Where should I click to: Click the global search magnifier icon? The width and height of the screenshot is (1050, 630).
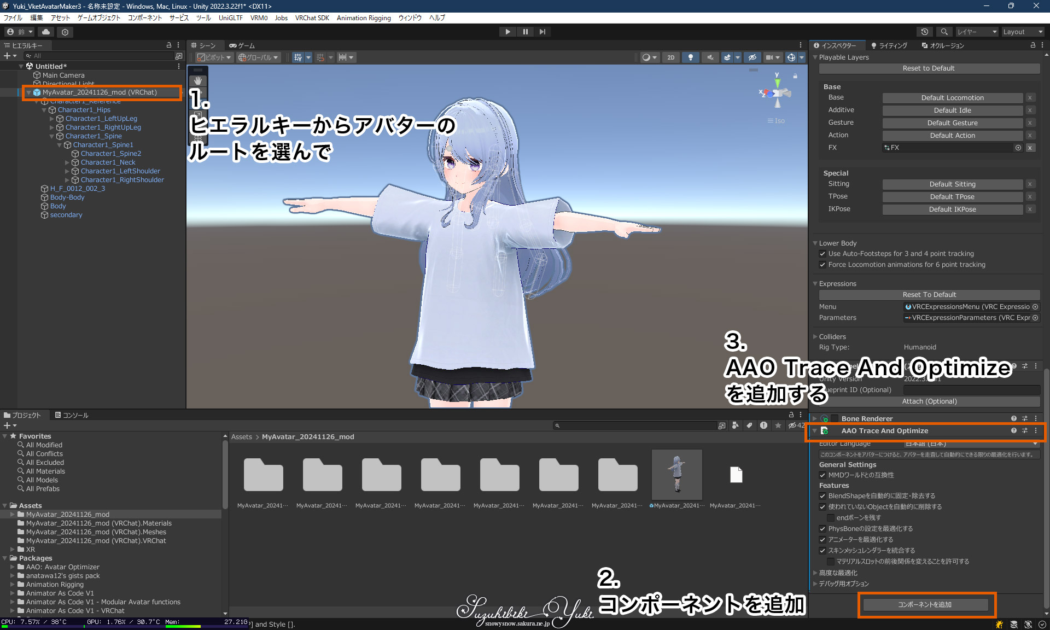(x=944, y=32)
